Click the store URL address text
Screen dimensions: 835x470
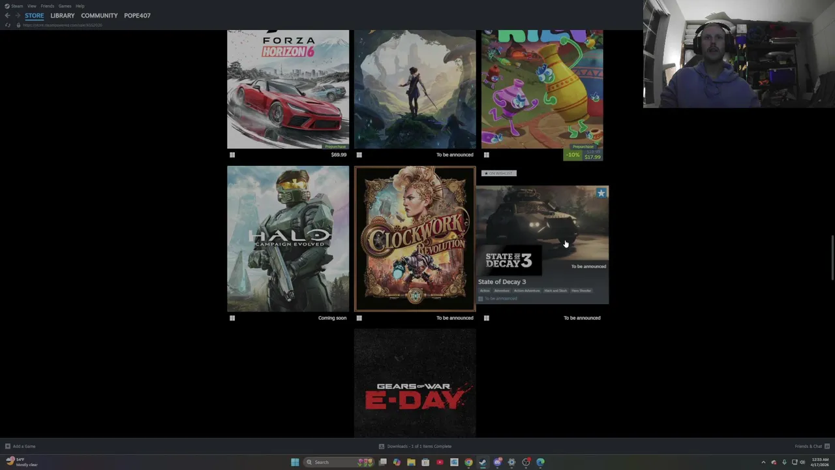[x=63, y=25]
